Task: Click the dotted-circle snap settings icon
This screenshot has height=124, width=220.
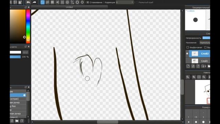Action: coord(77,2)
